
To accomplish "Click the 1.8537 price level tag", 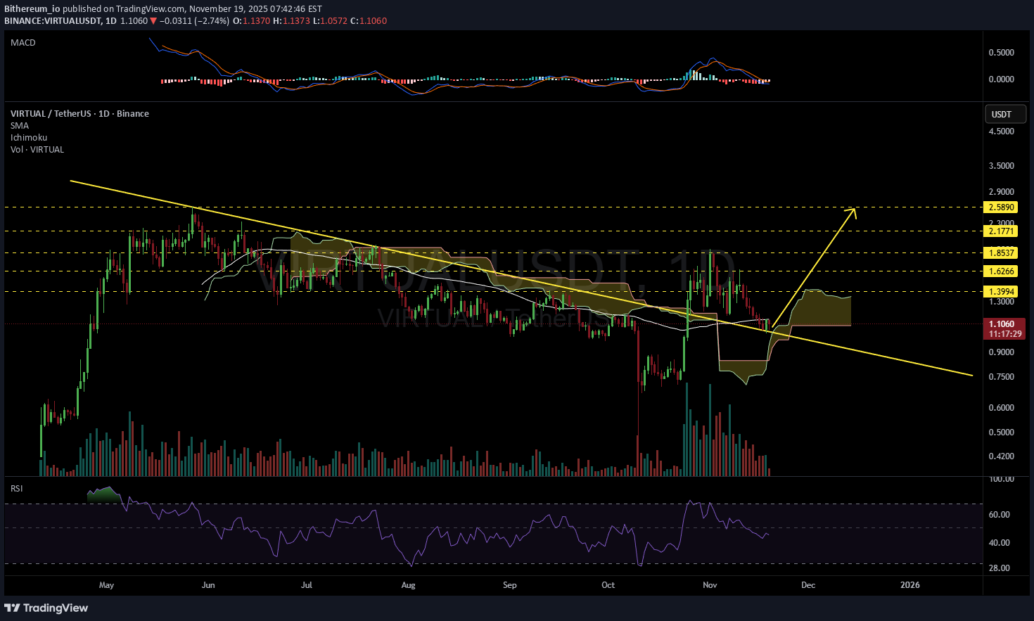I will pos(1001,253).
